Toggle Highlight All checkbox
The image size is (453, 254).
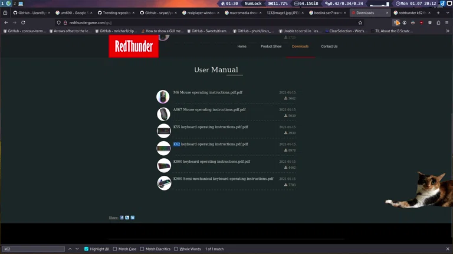86,249
